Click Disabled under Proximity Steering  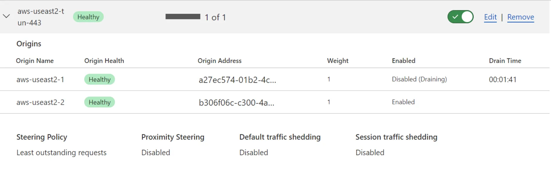(x=156, y=152)
